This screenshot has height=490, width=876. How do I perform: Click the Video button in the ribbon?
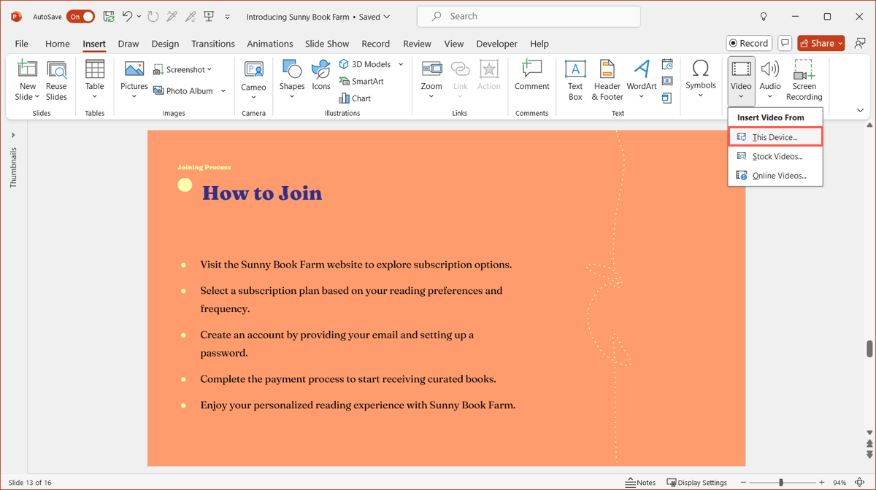[741, 80]
